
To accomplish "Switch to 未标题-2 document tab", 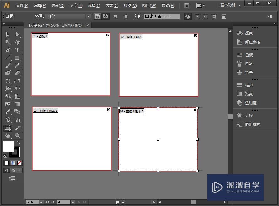I will coord(55,25).
